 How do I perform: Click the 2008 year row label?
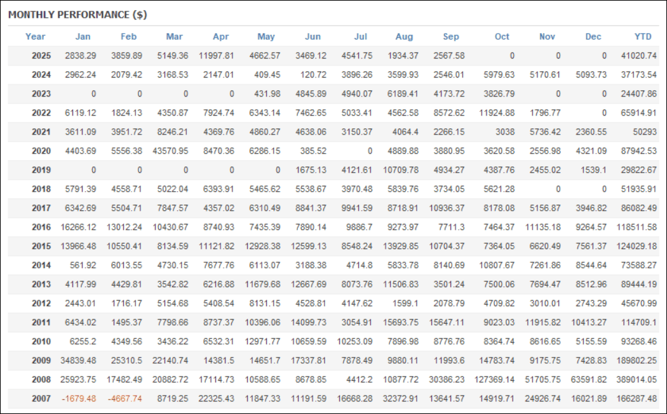click(41, 380)
